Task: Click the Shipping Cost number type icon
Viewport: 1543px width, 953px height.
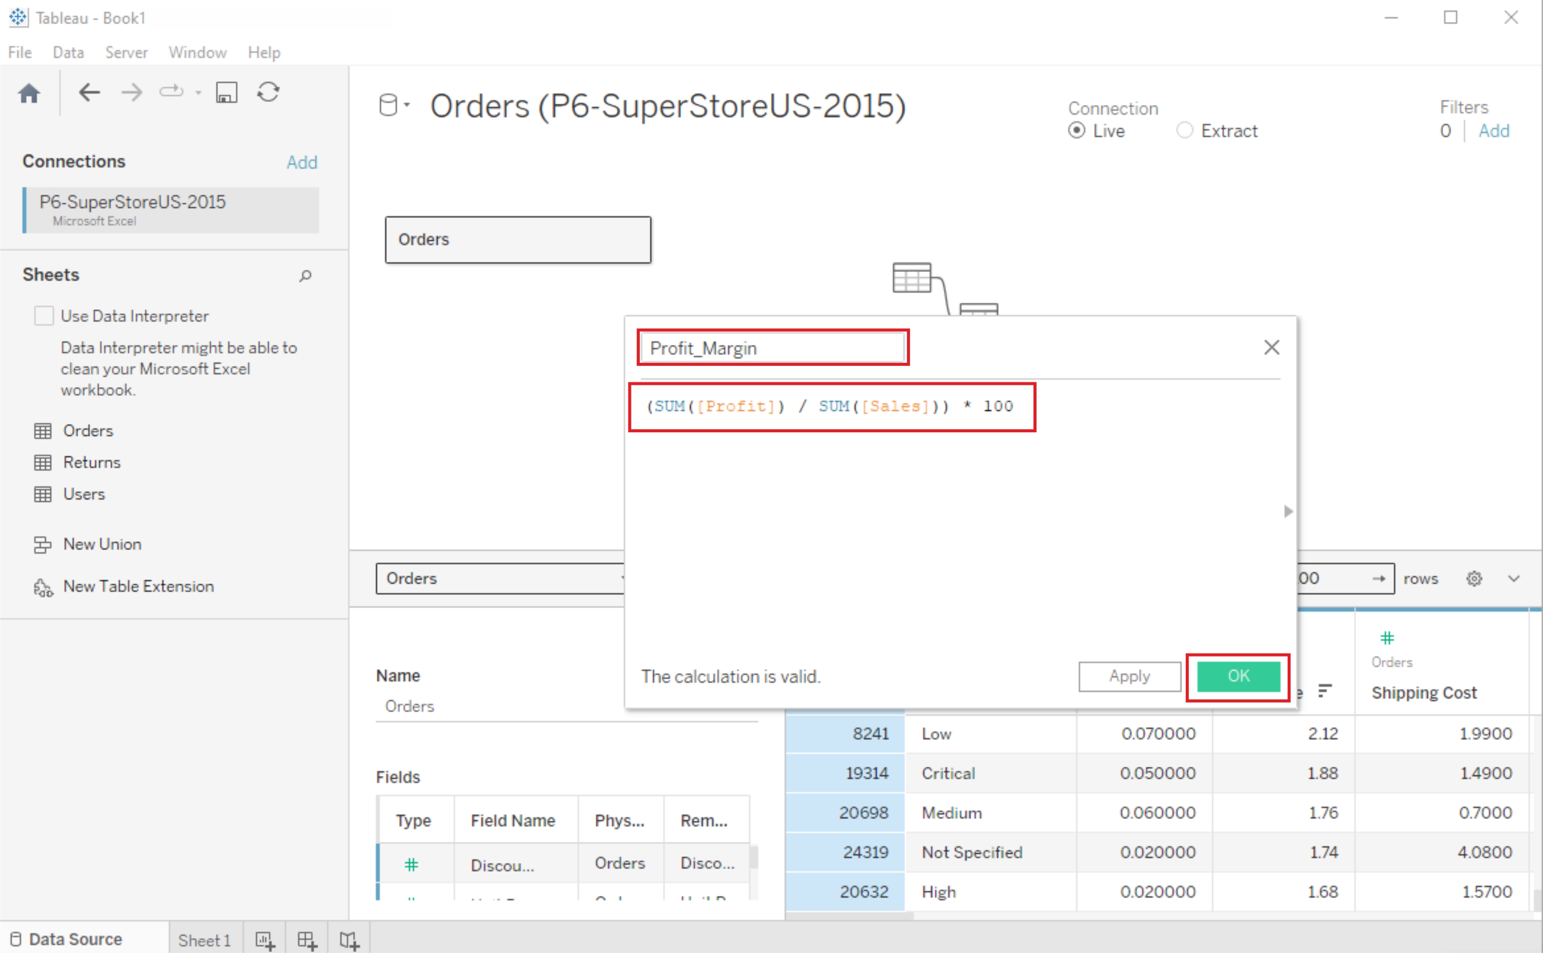Action: [x=1387, y=638]
